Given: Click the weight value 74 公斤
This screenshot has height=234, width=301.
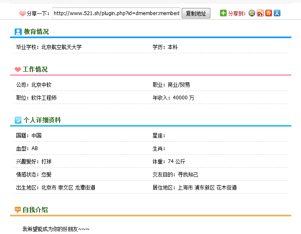Looking at the screenshot, I should click(x=176, y=161).
